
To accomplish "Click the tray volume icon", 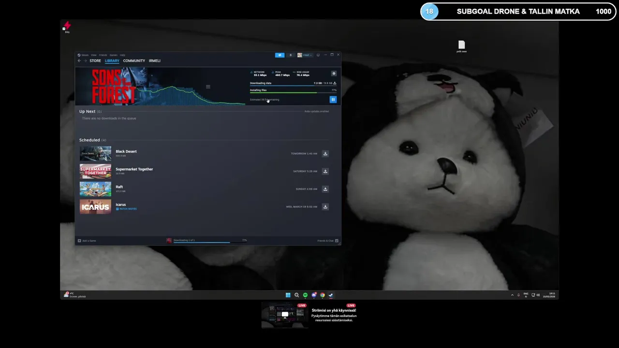I will (x=538, y=295).
